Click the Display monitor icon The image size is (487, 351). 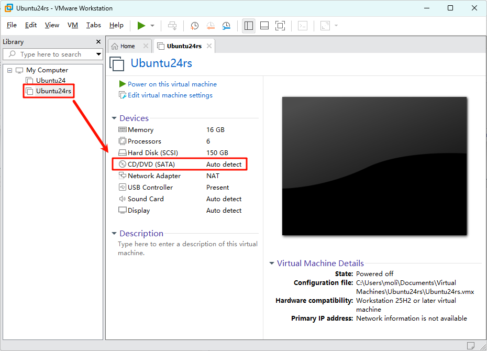click(123, 210)
